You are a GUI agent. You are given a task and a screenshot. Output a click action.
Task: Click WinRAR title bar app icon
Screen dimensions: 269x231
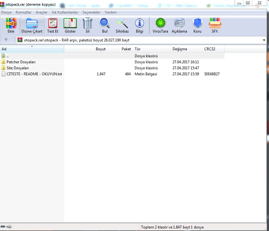(x=2, y=4)
